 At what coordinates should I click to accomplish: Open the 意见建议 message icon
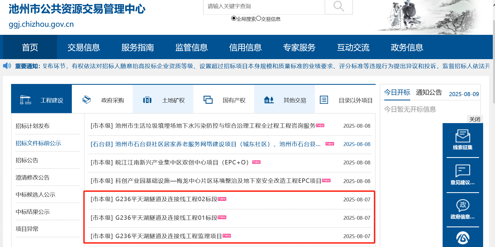click(463, 171)
